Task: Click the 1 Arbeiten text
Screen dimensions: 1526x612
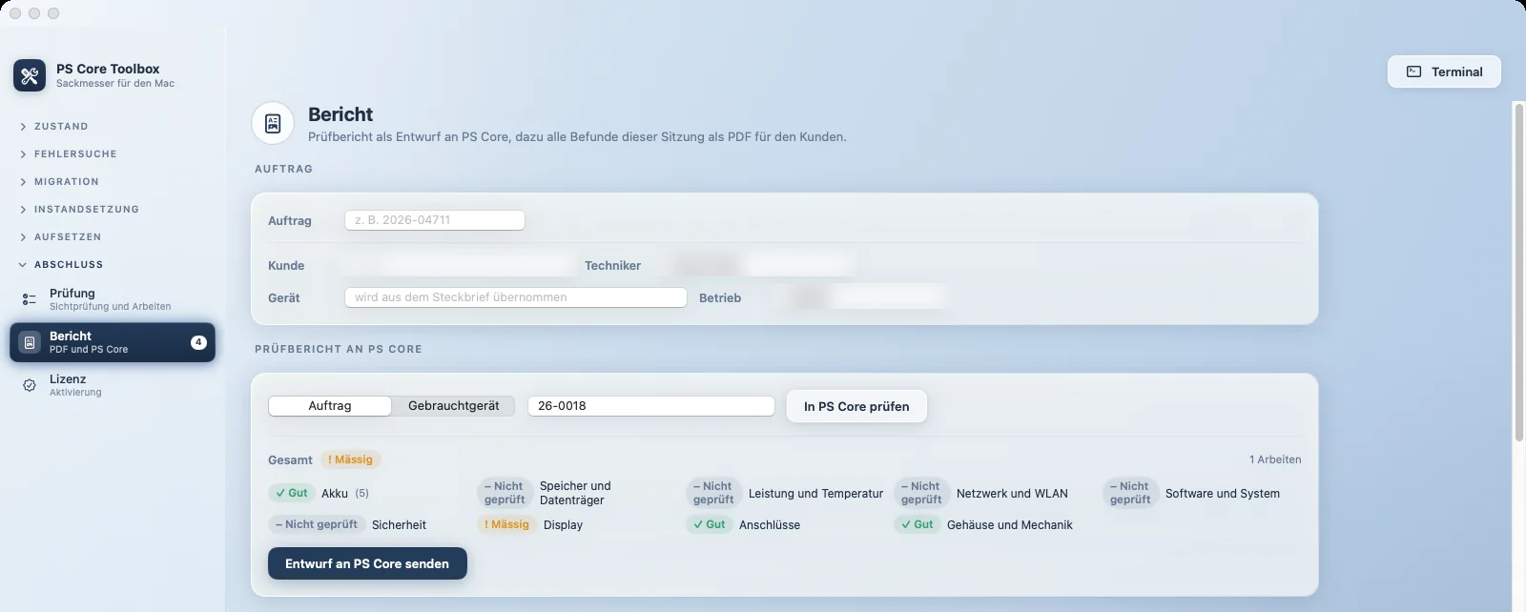Action: click(1275, 459)
